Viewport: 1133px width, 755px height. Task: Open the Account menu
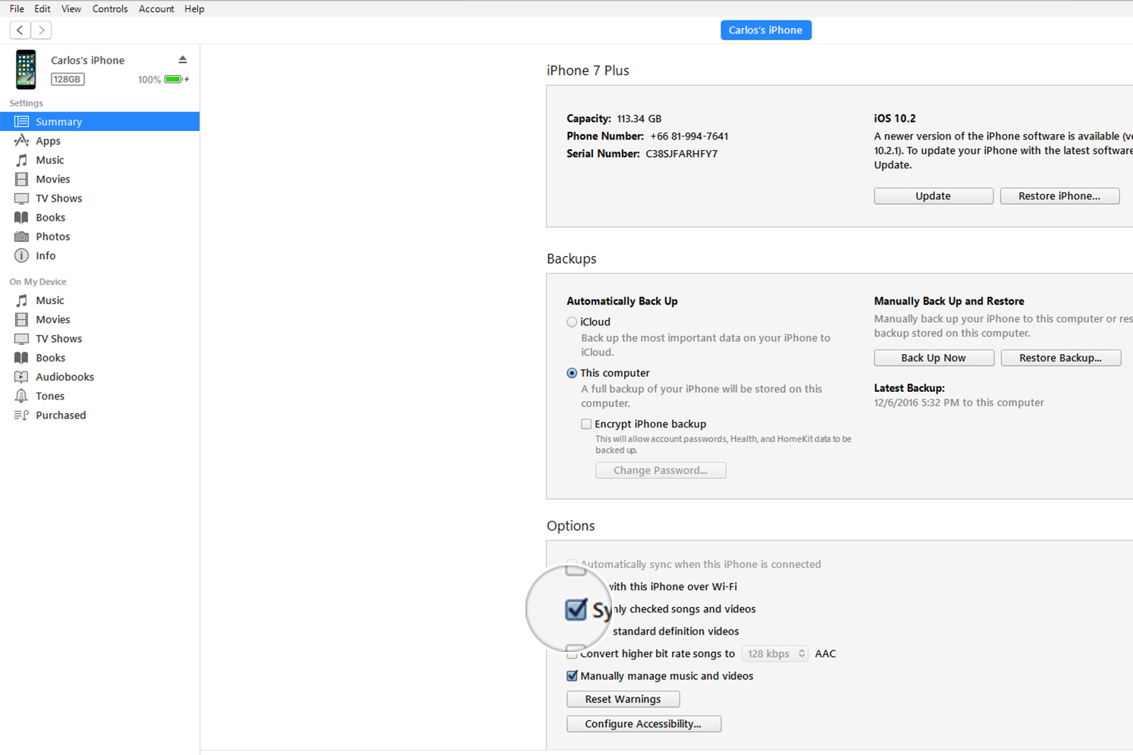(156, 9)
